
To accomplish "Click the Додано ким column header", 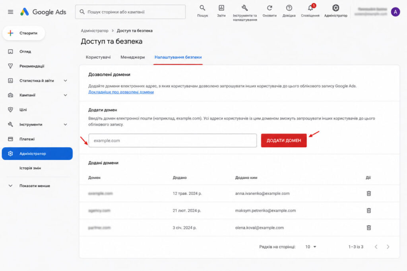I will tap(246, 178).
